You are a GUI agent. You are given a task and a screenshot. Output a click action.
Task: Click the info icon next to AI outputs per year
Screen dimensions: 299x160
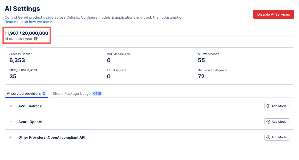coord(36,39)
